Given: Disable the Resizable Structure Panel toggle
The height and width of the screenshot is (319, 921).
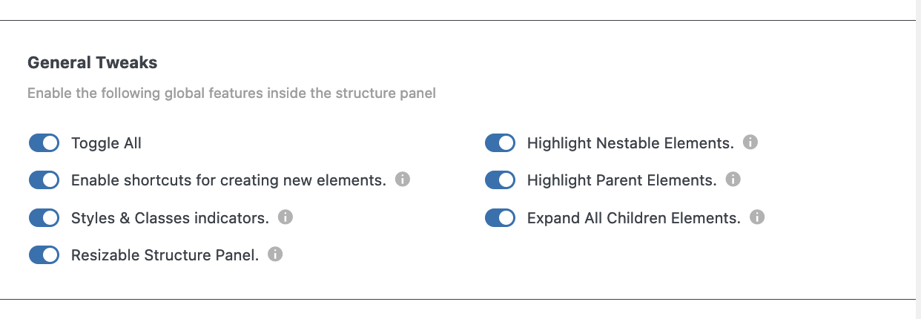Looking at the screenshot, I should click(44, 255).
